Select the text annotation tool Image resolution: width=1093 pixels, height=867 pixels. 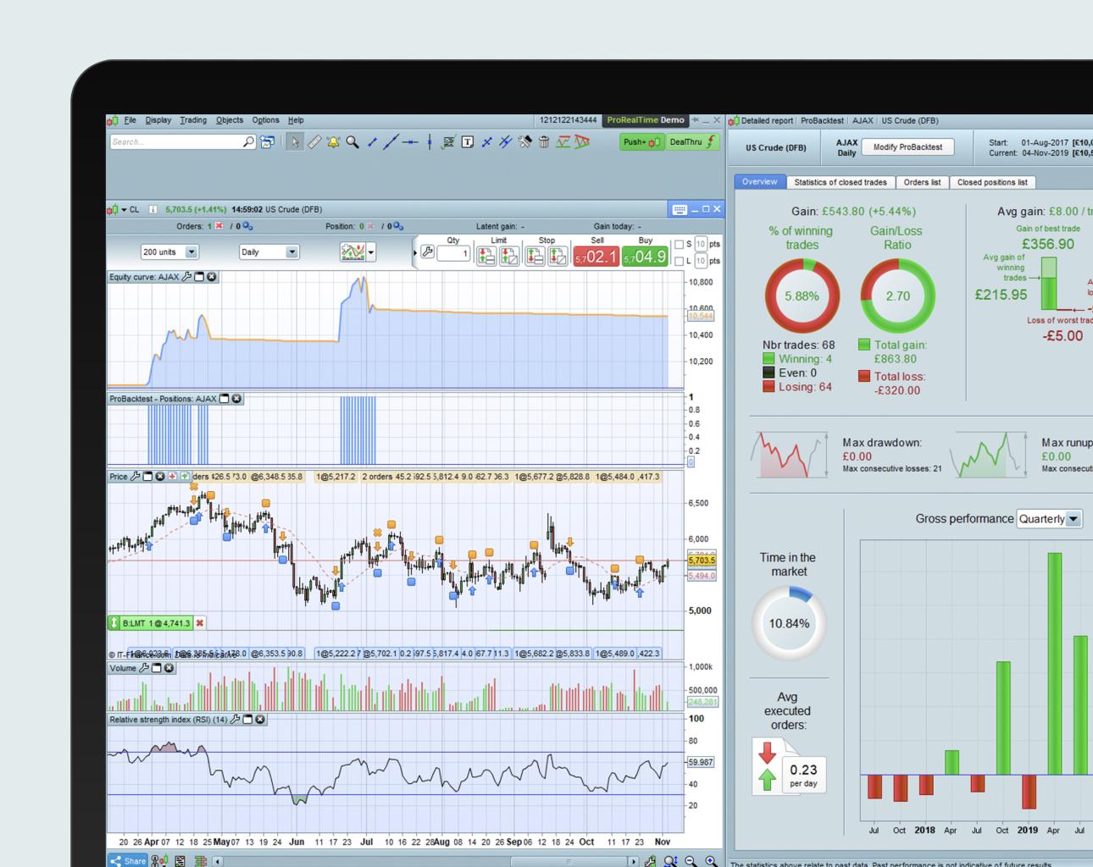467,142
